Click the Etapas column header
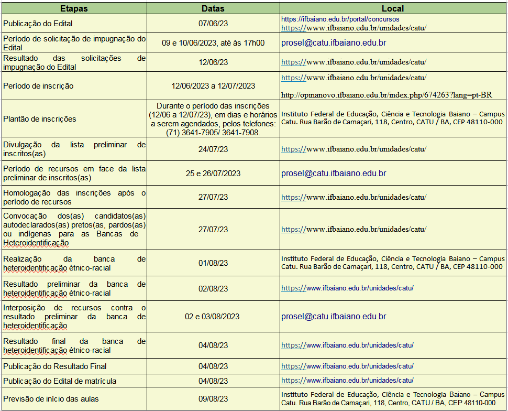This screenshot has height=411, width=508. click(74, 8)
